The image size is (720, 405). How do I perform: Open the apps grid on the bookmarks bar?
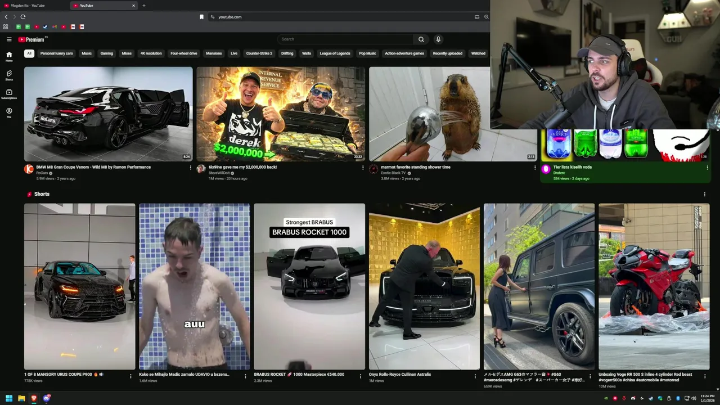6,26
